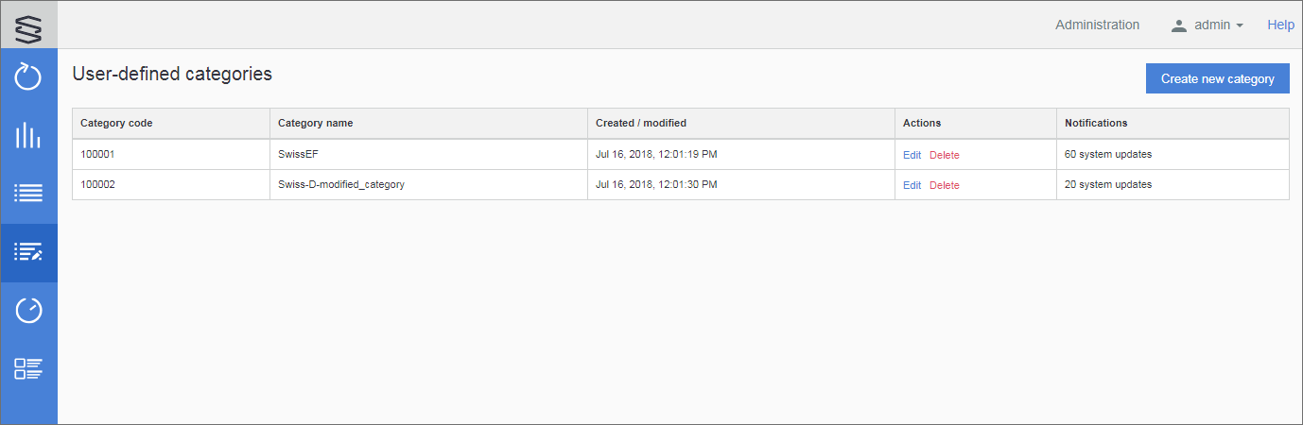Delete the SwissEF category
1303x425 pixels.
(x=944, y=155)
